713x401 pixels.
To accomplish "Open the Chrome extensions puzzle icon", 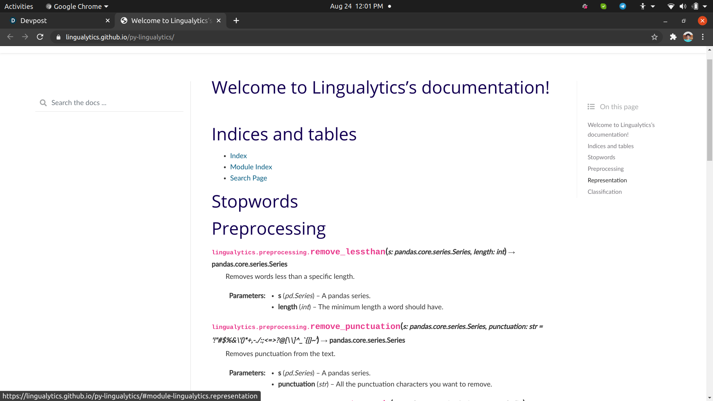I will coord(673,37).
